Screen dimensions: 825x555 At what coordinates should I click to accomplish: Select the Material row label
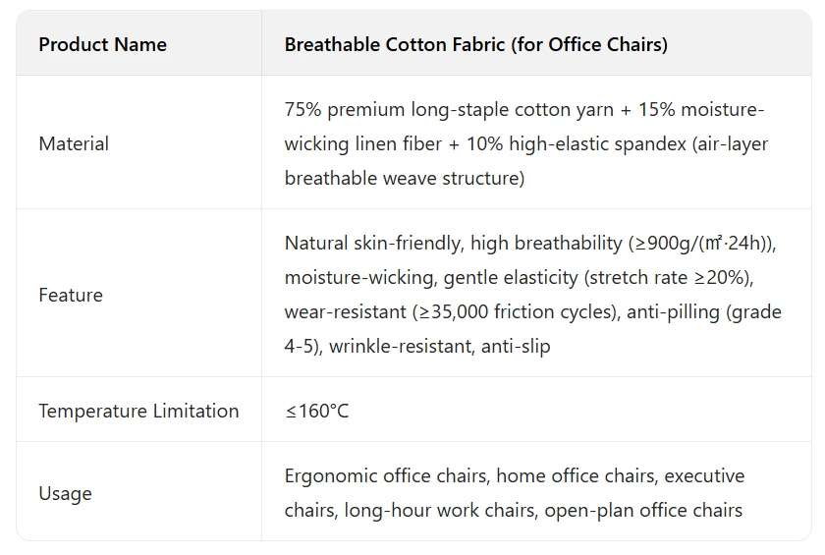coord(74,143)
